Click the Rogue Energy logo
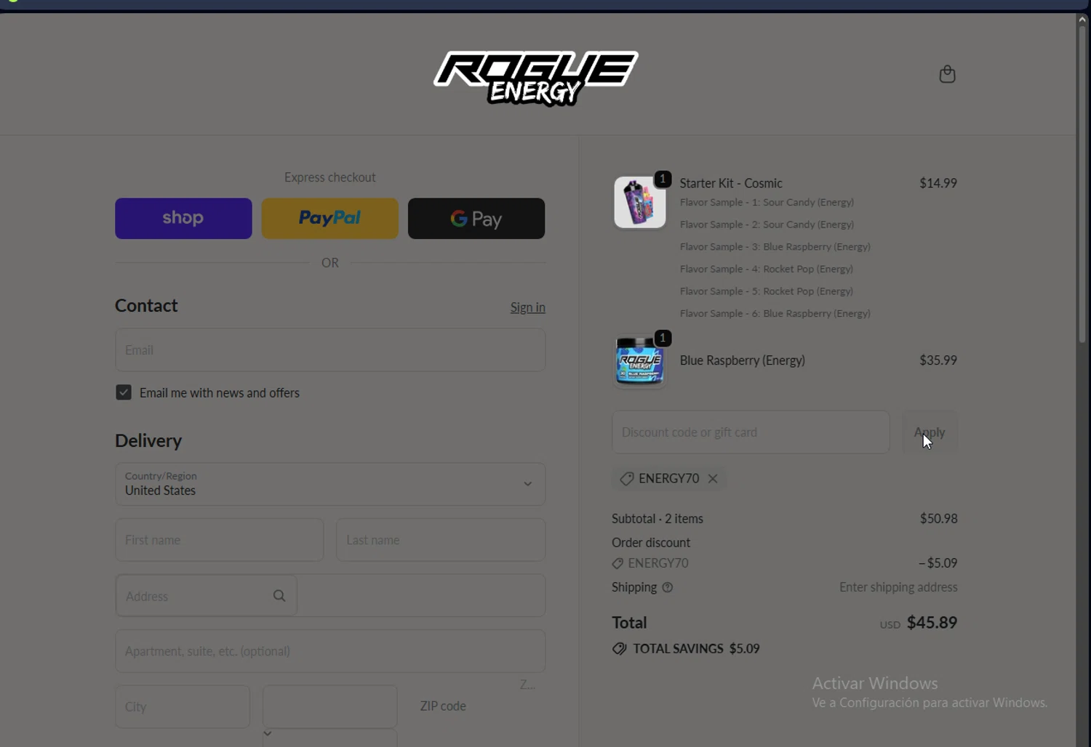The height and width of the screenshot is (747, 1091). [x=536, y=78]
